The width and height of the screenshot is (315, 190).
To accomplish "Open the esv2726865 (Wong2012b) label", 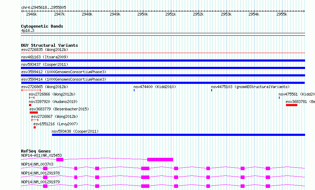I will [x=45, y=87].
